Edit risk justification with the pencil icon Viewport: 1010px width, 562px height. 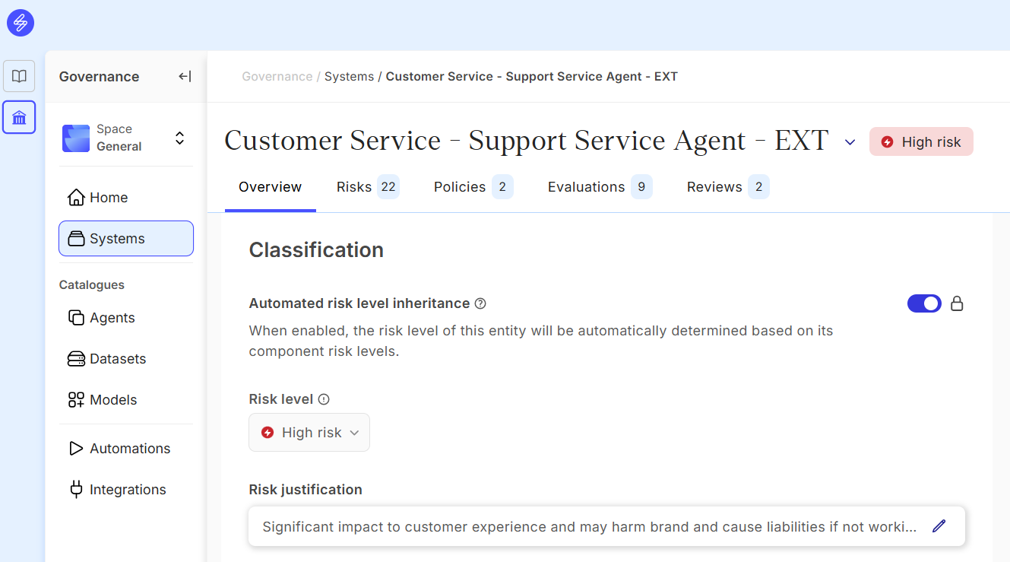pos(939,526)
